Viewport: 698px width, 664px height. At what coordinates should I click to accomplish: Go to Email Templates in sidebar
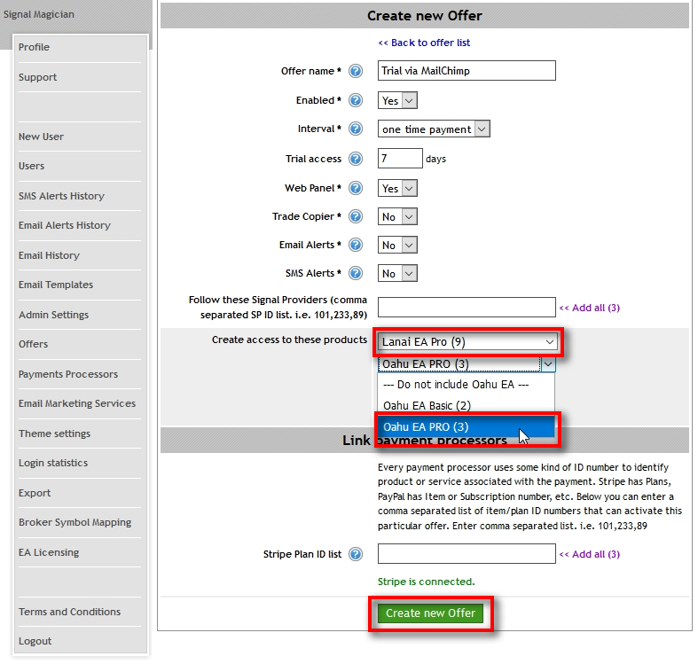pos(56,285)
